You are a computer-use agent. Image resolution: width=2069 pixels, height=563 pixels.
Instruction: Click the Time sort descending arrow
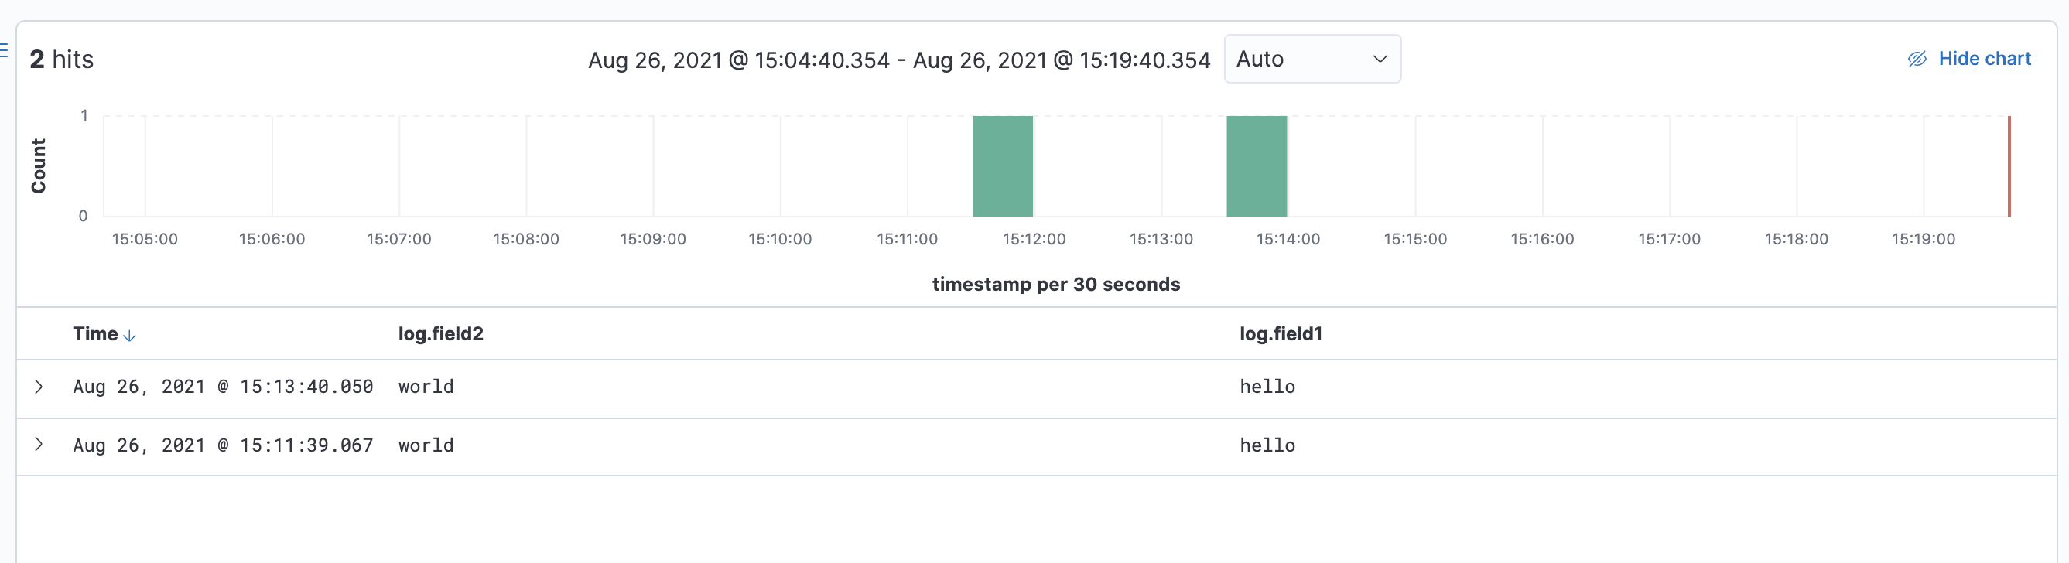coord(129,336)
